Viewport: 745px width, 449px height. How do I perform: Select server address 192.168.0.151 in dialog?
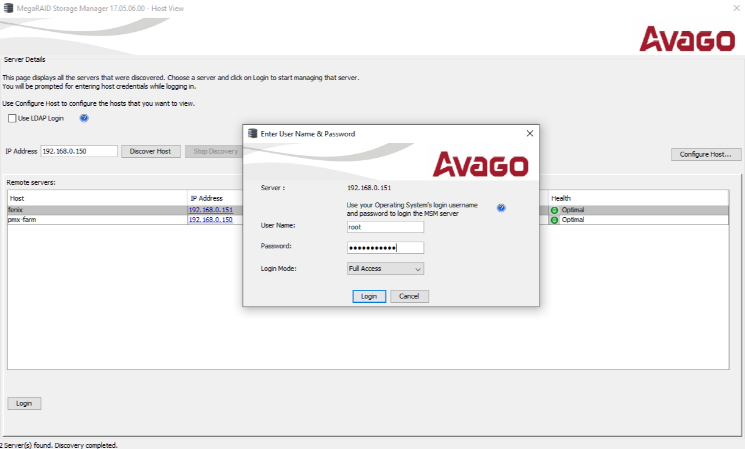tap(369, 188)
